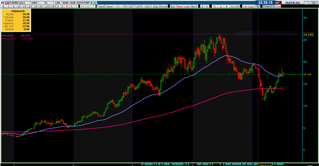This screenshot has height=166, width=319.
Task: Click the S period button
Action: click(58, 6)
